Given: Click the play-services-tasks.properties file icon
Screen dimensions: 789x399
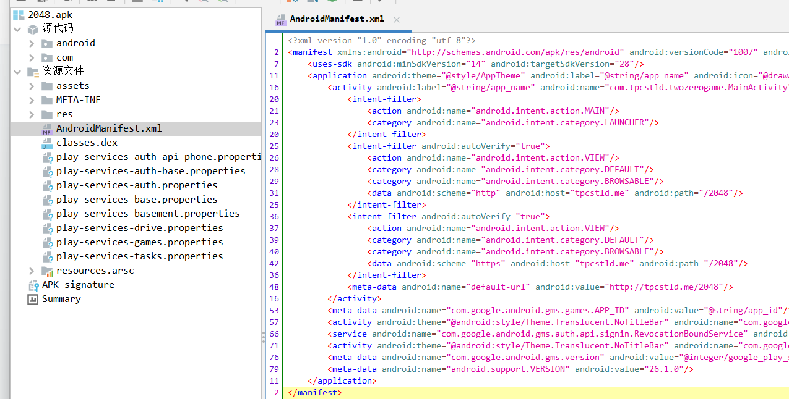Looking at the screenshot, I should click(x=47, y=257).
